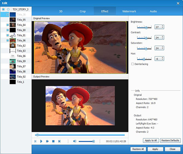Screen dimensions: 183x154
Task: Adjust the Contrast slider handle
Action: coord(146,38)
